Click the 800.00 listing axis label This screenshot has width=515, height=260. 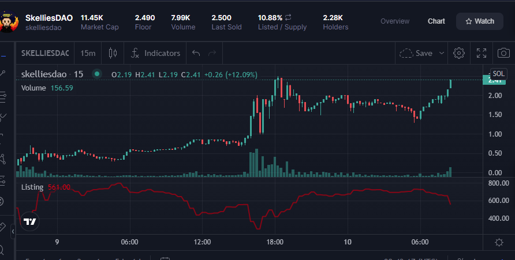[499, 183]
